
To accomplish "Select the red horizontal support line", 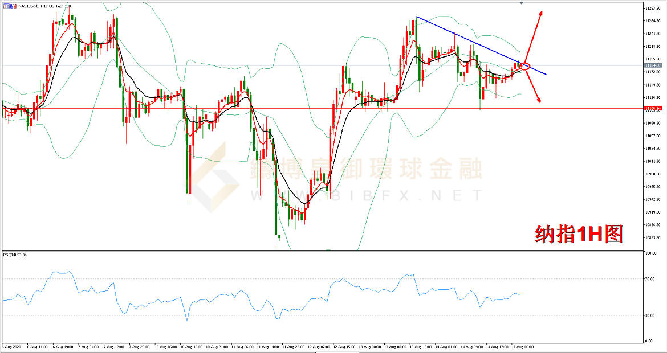I will click(x=285, y=108).
